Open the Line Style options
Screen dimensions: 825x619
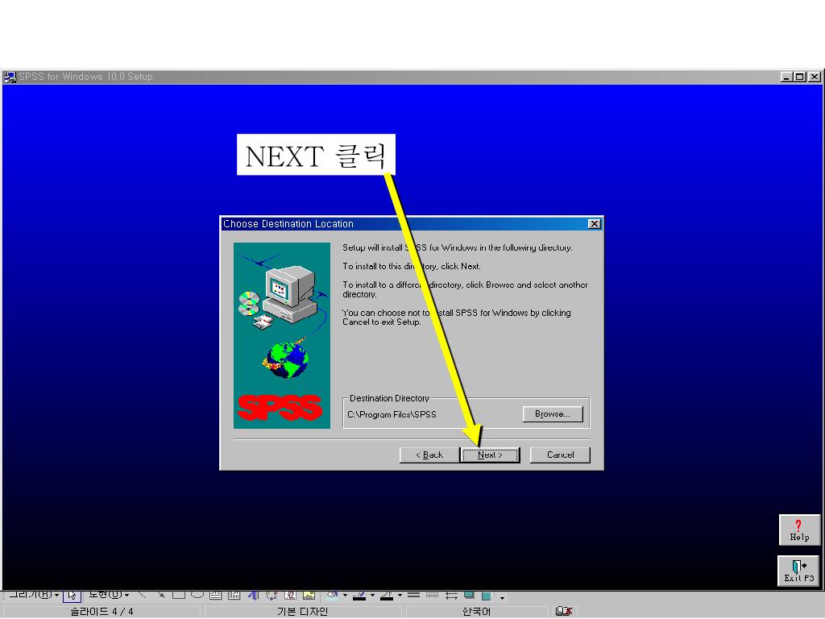413,595
